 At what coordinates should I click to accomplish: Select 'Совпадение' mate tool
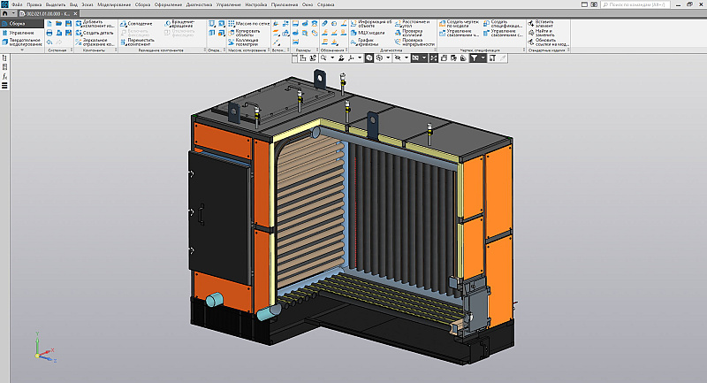pos(143,24)
